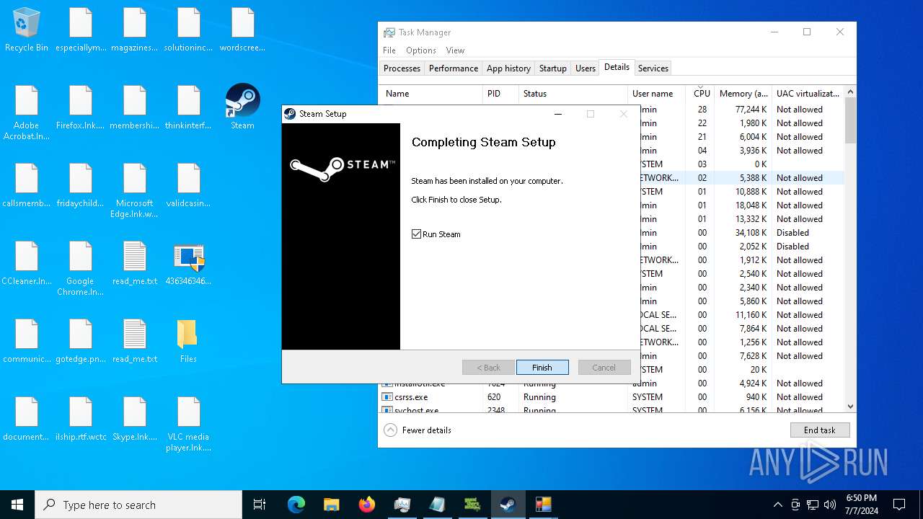
Task: Select the Microsoft Edge.lnk desktop file
Action: coord(134,190)
